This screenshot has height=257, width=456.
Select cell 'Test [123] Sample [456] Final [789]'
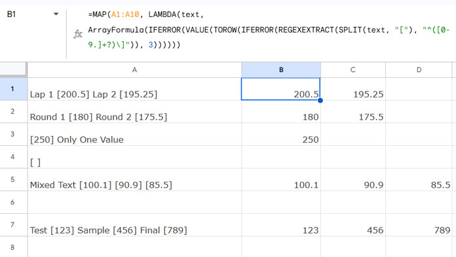pyautogui.click(x=134, y=225)
